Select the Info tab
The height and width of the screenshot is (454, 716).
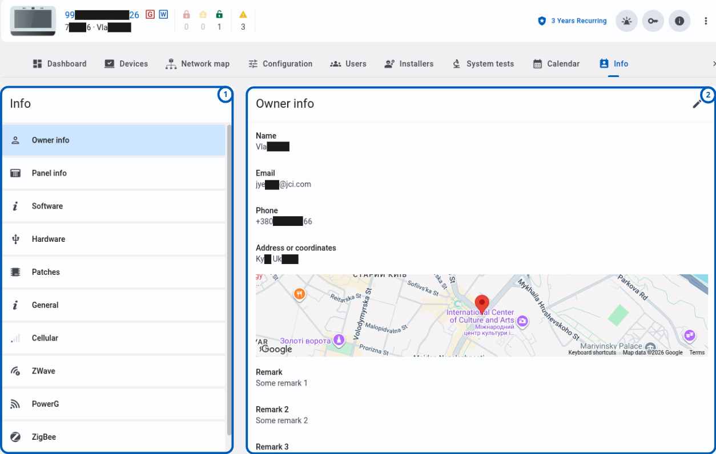tap(614, 64)
